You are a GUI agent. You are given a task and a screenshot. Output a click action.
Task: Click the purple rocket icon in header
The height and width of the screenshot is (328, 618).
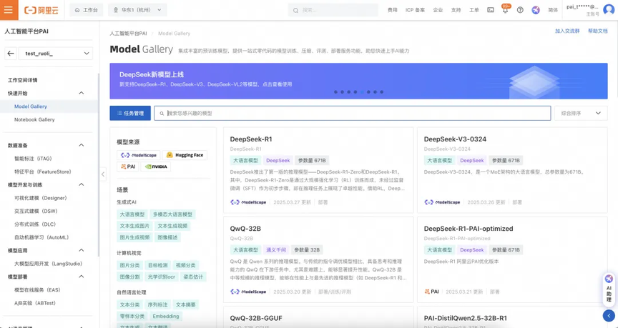point(536,11)
